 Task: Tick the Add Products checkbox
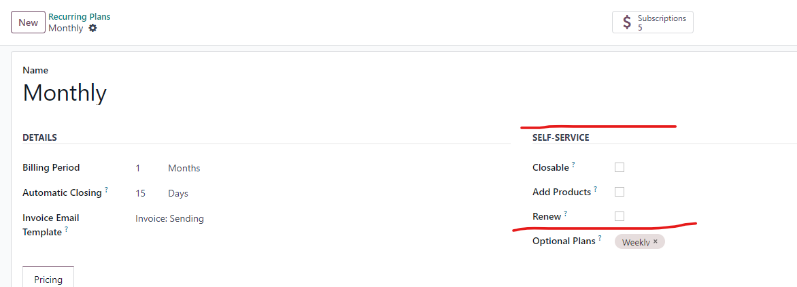619,192
